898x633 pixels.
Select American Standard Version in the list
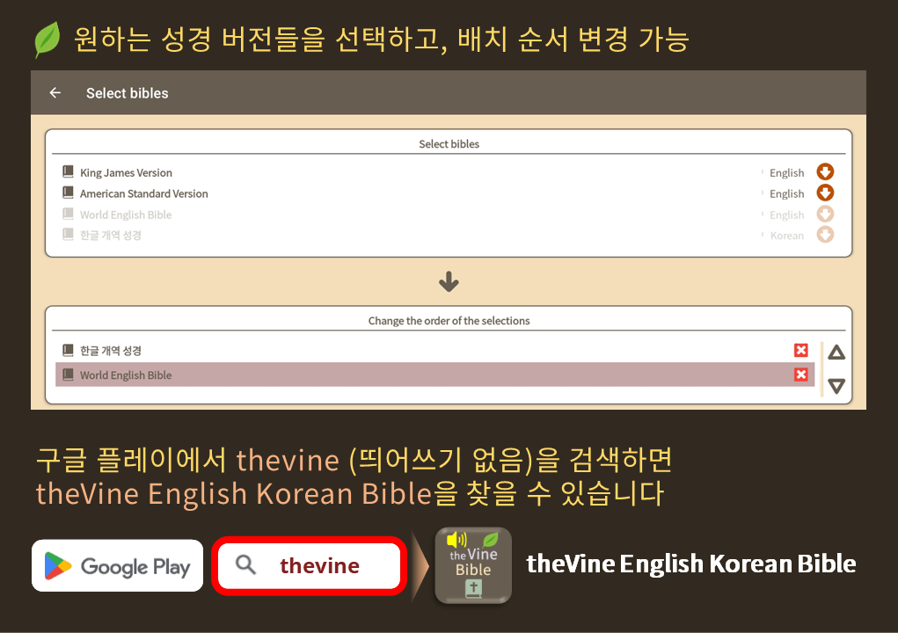coord(143,194)
